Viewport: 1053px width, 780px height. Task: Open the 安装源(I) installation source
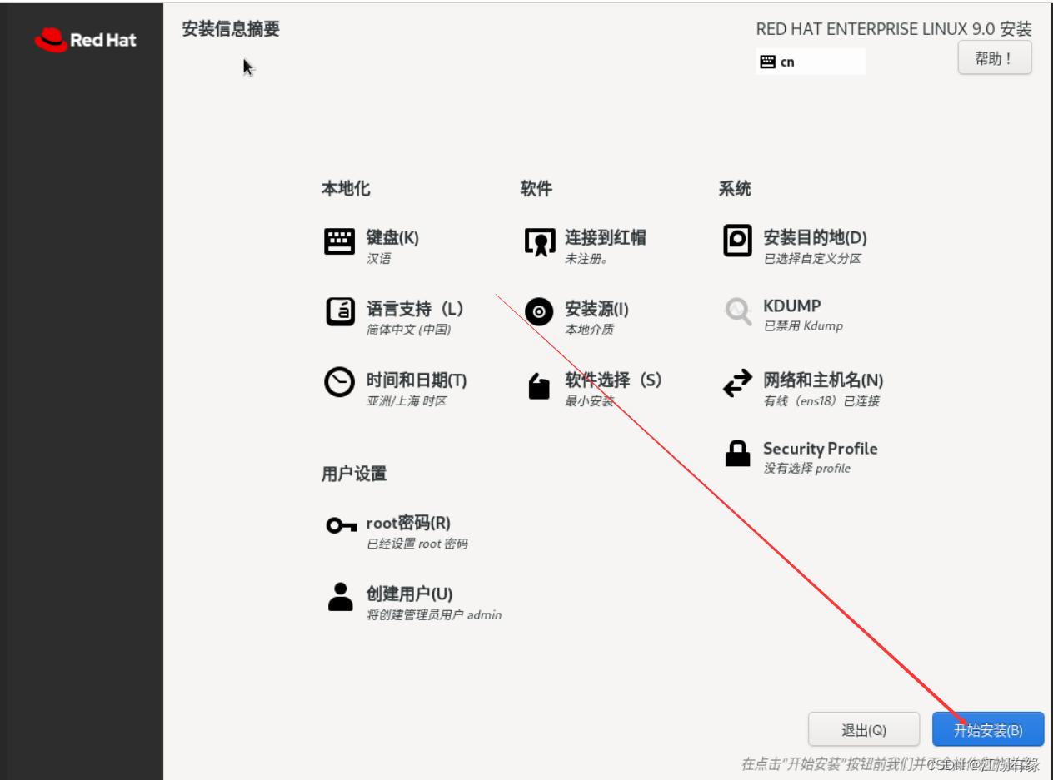[593, 309]
